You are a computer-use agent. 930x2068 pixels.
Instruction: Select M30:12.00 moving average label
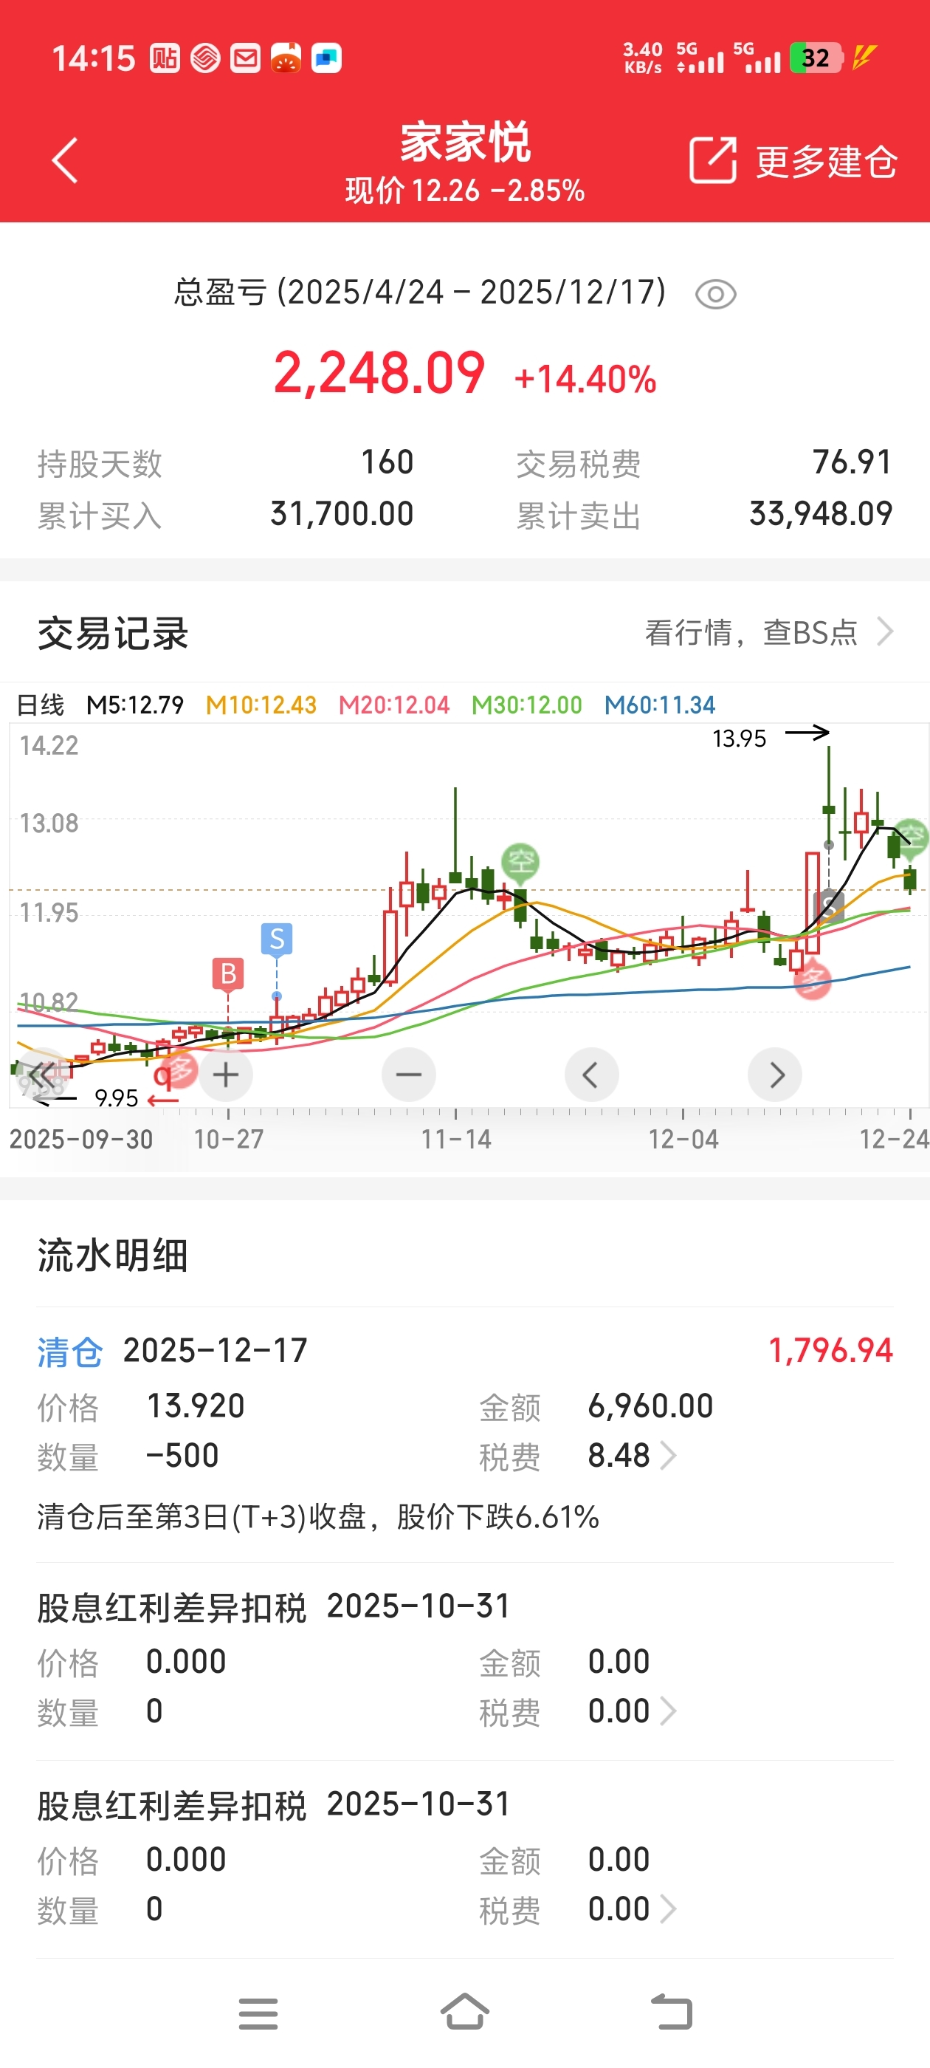(x=526, y=705)
